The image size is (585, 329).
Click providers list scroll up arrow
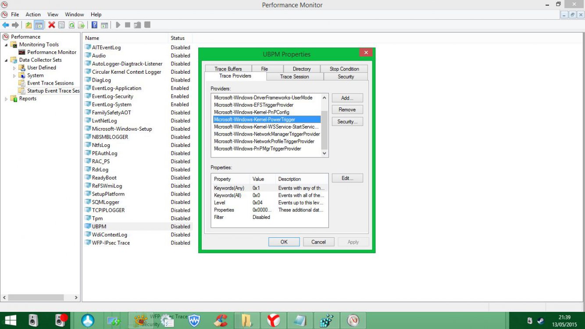325,98
